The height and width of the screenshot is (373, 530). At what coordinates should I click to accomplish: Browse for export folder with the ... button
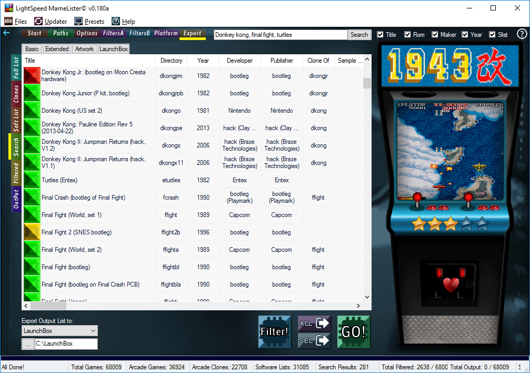point(28,344)
